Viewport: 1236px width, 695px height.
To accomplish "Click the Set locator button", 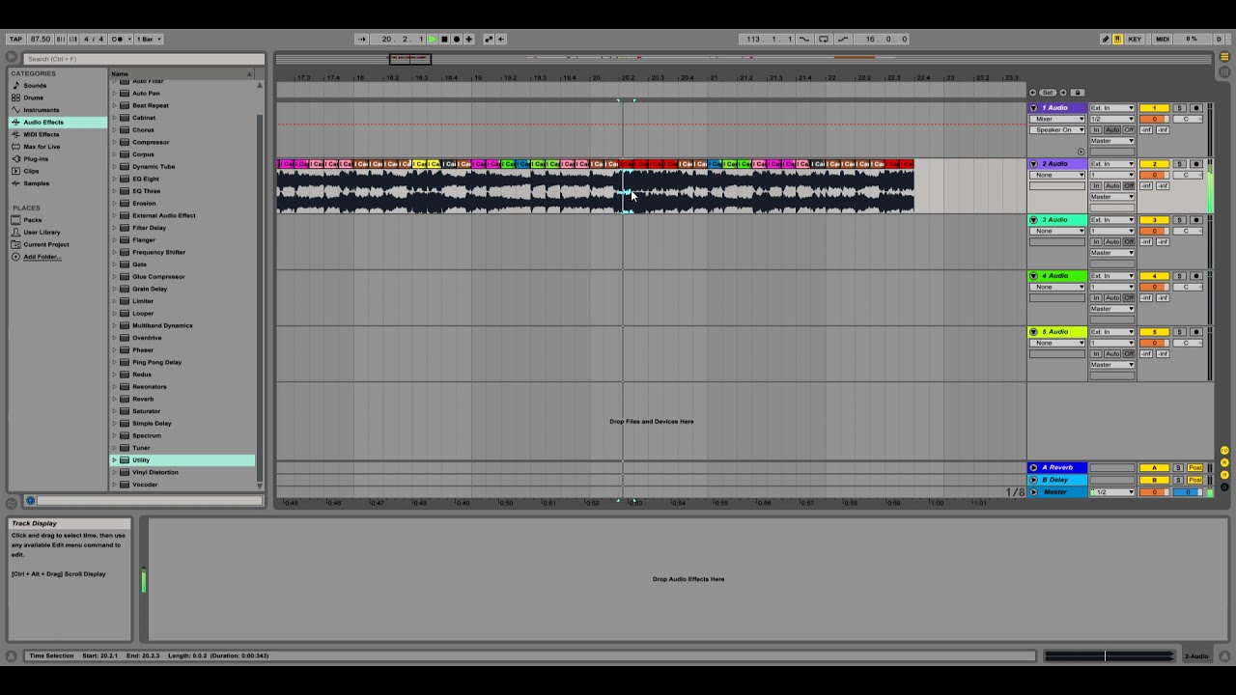I will pyautogui.click(x=1048, y=93).
